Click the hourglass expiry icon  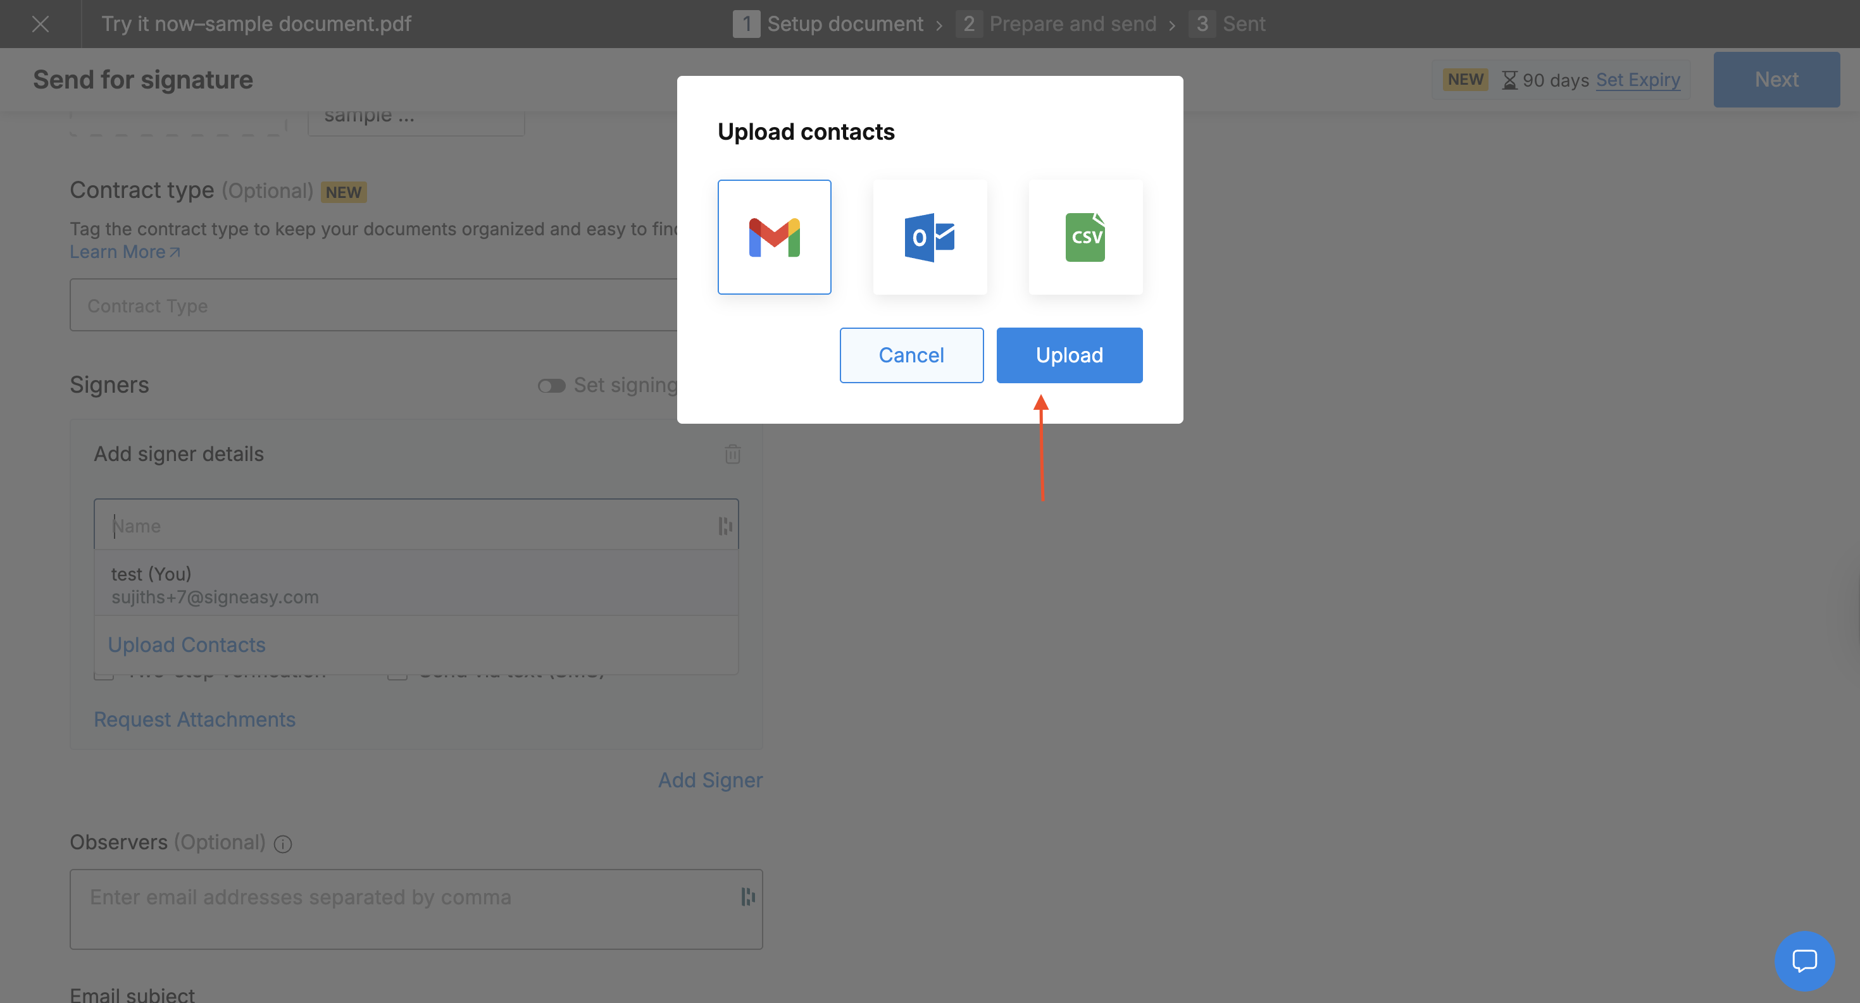tap(1509, 80)
